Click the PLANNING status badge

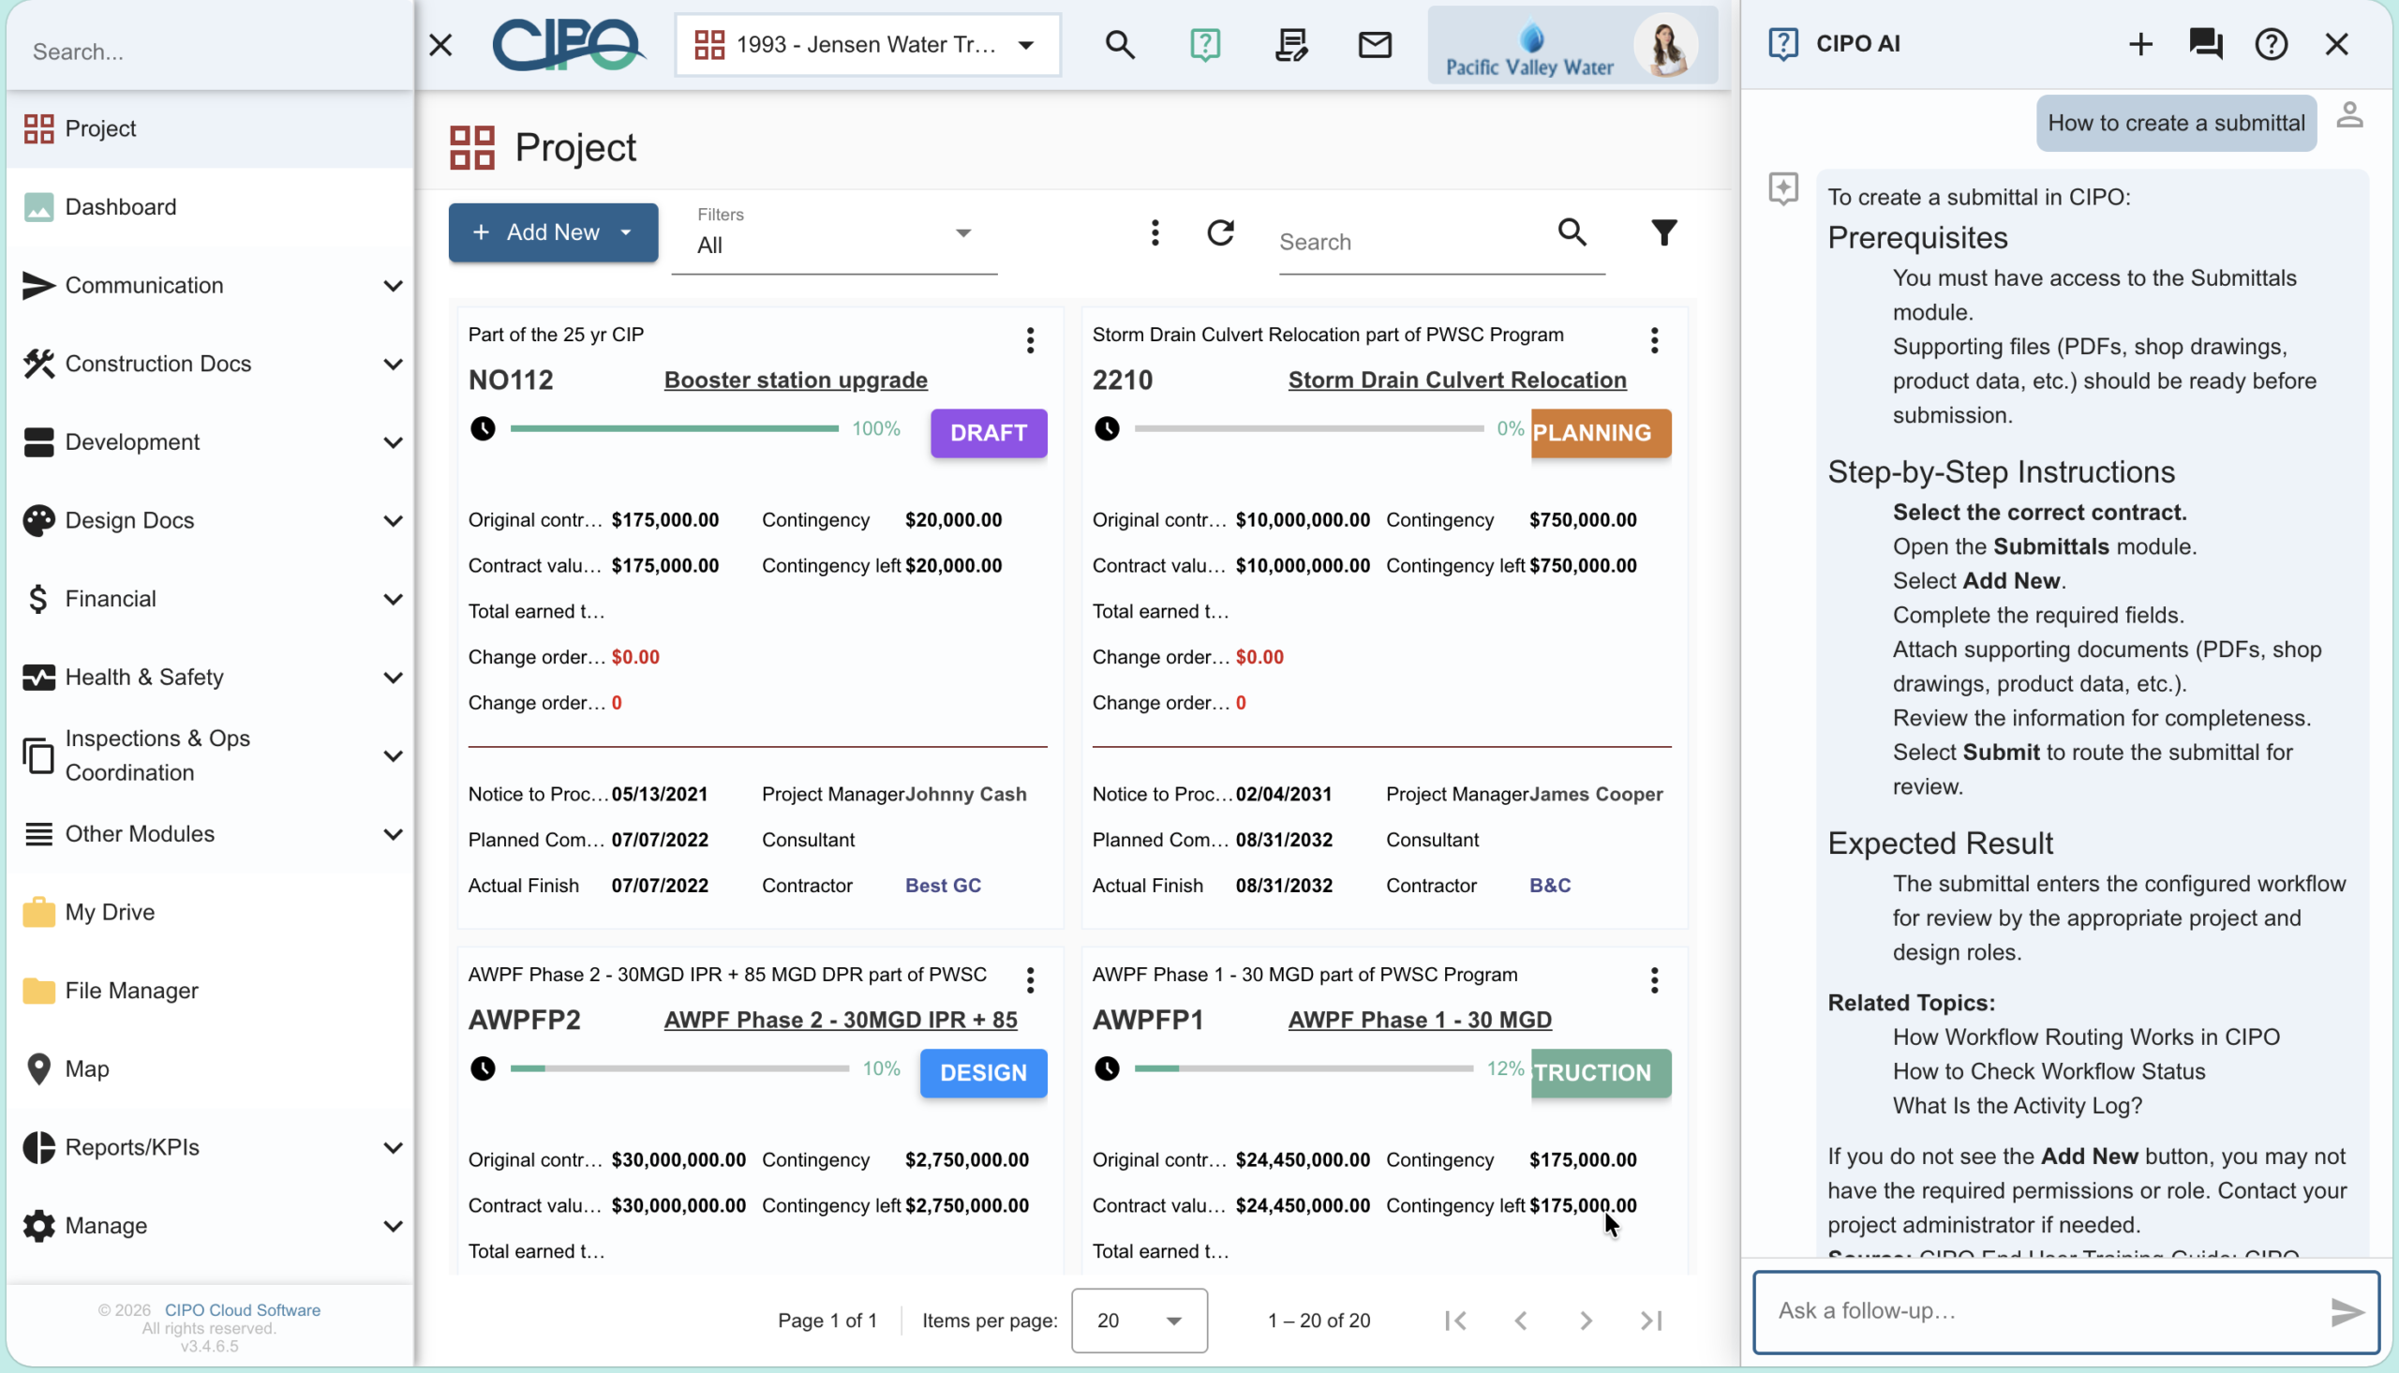pos(1601,433)
